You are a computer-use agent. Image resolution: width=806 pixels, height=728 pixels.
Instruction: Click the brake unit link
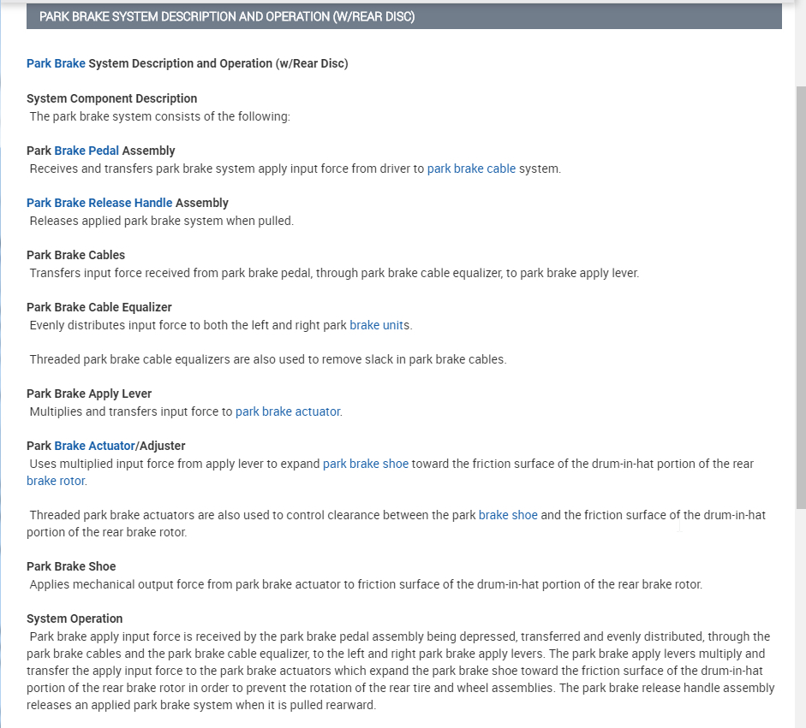point(376,325)
